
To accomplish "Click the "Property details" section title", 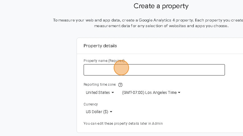I will (100, 46).
